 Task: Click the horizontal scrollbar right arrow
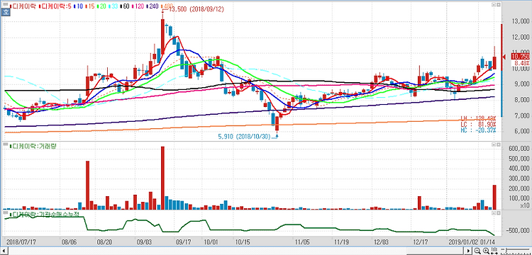[469, 251]
